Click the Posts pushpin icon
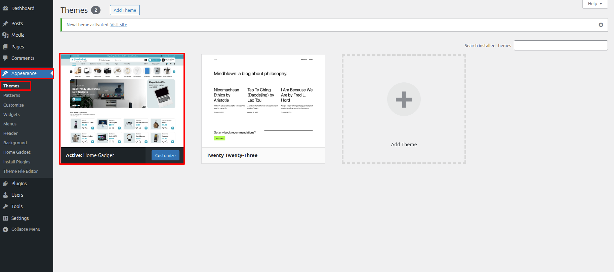Screen dimensions: 614x272 pyautogui.click(x=5, y=24)
